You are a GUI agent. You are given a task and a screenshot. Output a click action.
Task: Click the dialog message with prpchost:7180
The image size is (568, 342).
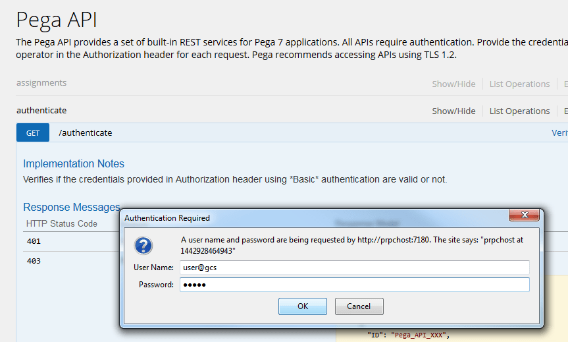(351, 246)
